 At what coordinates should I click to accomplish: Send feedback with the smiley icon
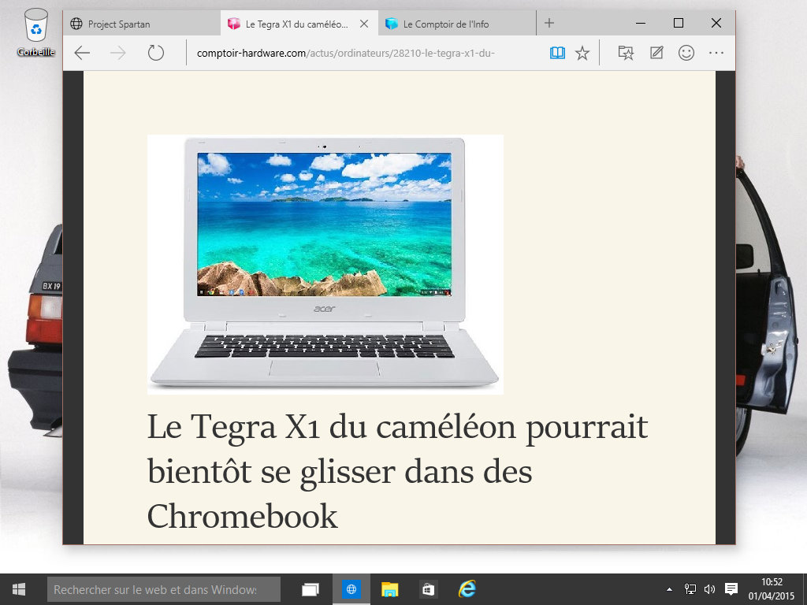pyautogui.click(x=686, y=53)
